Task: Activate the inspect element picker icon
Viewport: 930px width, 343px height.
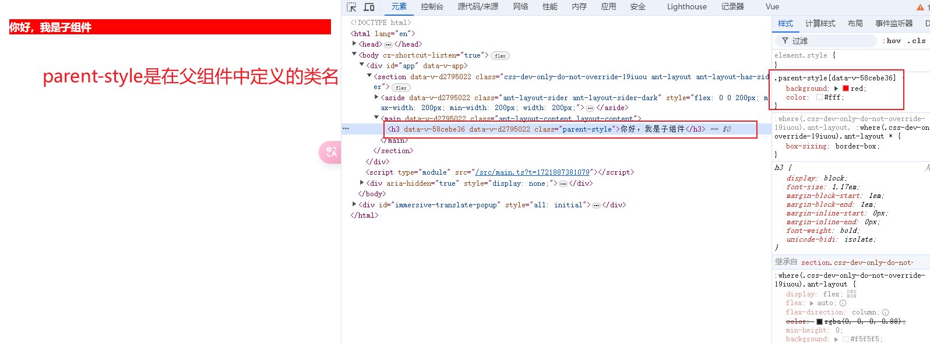Action: [351, 7]
